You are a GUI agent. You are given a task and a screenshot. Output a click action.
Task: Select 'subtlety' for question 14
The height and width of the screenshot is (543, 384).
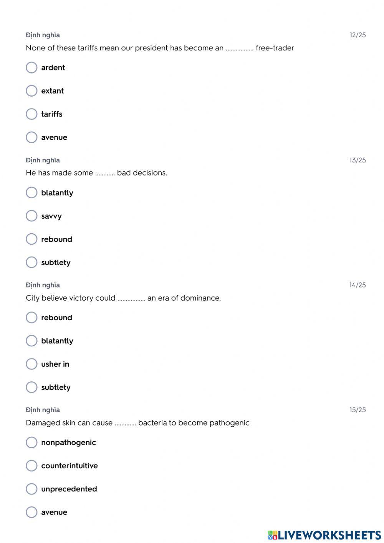[31, 387]
